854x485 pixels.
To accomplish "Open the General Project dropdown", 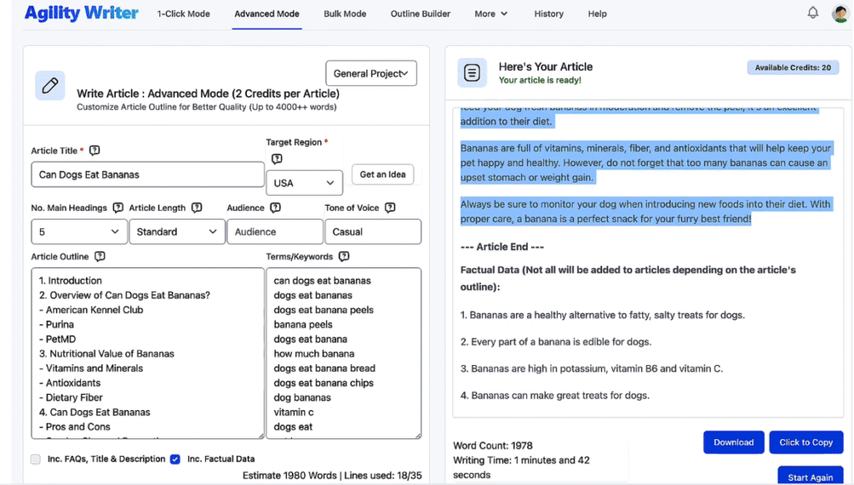I will [x=371, y=73].
